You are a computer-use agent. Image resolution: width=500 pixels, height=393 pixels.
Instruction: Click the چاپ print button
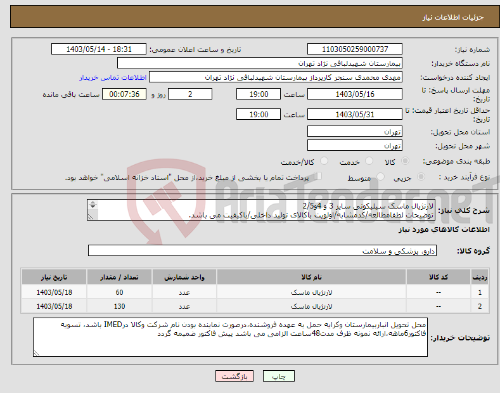pyautogui.click(x=279, y=376)
